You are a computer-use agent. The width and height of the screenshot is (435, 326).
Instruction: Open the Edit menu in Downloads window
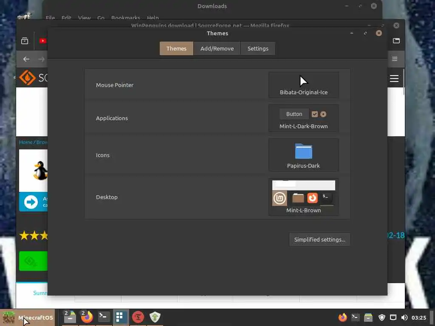click(x=66, y=18)
